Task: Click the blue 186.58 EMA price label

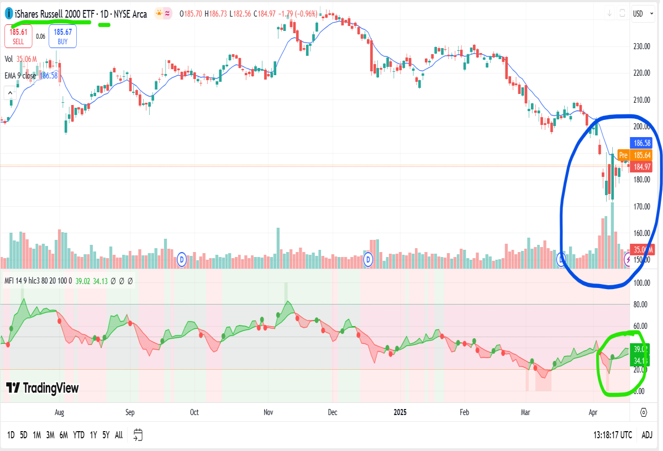Action: (643, 143)
